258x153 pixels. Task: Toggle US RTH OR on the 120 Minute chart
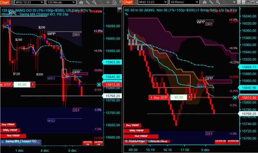pyautogui.click(x=98, y=143)
